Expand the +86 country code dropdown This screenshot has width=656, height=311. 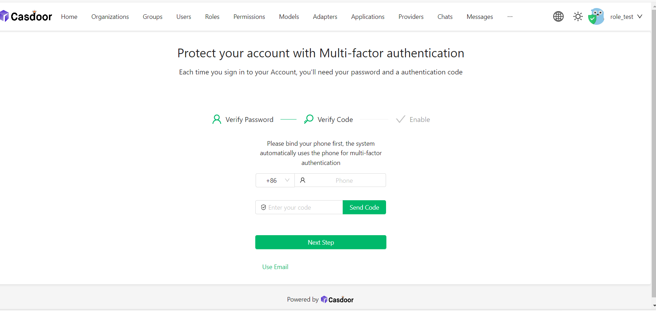[x=275, y=180]
